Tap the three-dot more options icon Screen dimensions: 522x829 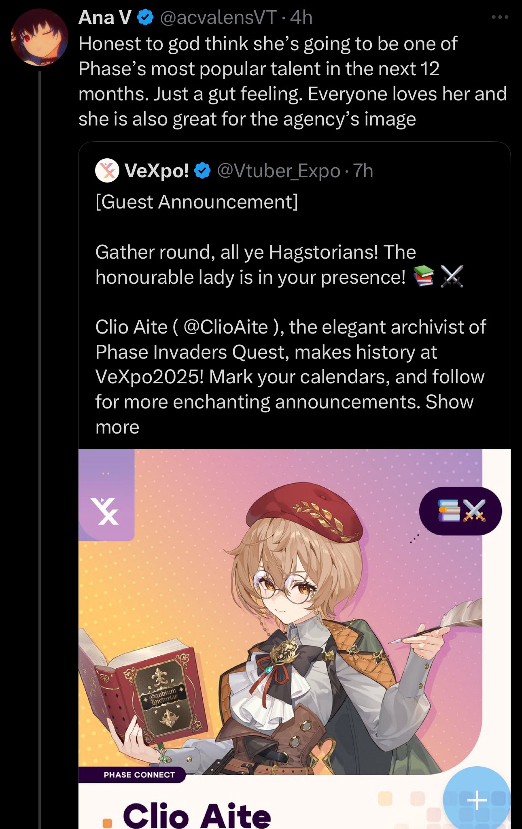point(500,17)
